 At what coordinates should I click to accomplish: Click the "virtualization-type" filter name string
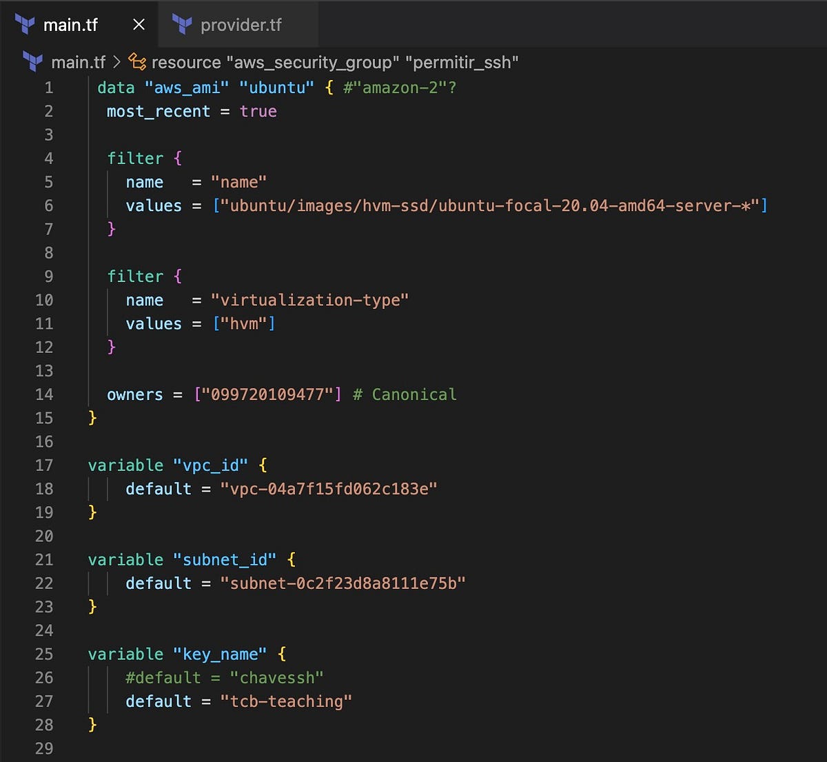(x=309, y=301)
